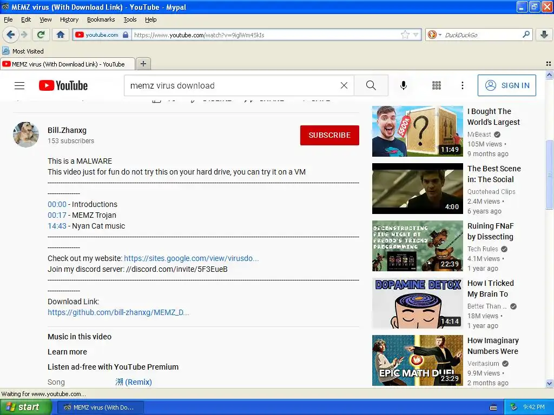
Task: Open 'The Best Scene in: The Social' title
Action: (494, 174)
